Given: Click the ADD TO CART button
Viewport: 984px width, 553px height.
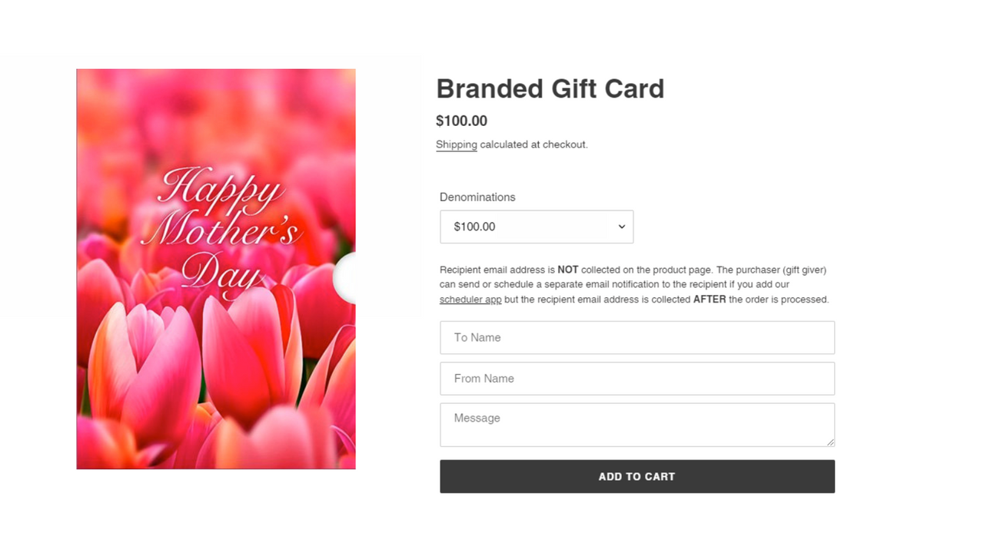Looking at the screenshot, I should pos(637,476).
